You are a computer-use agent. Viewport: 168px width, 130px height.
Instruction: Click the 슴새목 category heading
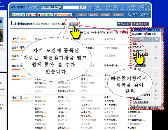15,56
